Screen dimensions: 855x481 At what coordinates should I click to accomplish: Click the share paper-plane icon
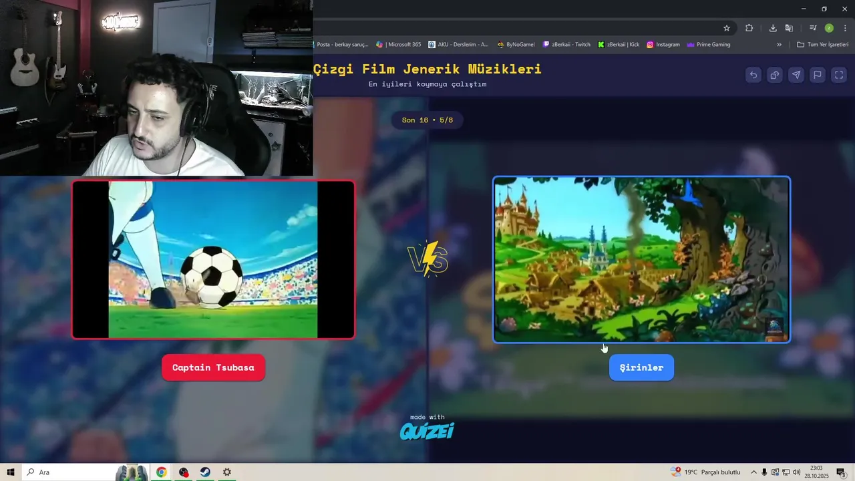pyautogui.click(x=796, y=75)
